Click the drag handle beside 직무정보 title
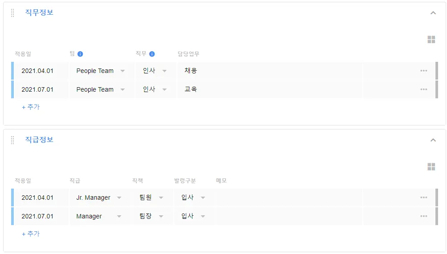Screen dimensions: 447x254 click(12, 13)
